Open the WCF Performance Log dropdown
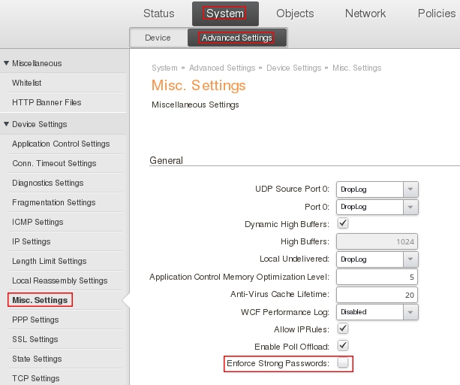Screen dimensions: 460x385 point(410,311)
